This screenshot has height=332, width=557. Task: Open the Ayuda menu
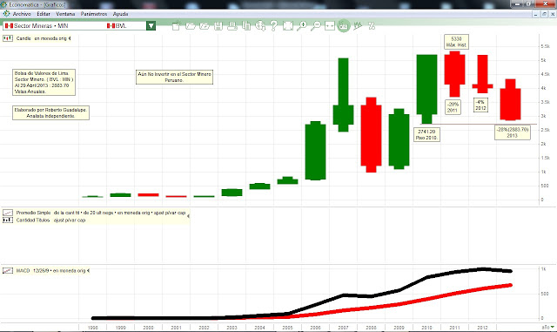click(120, 14)
